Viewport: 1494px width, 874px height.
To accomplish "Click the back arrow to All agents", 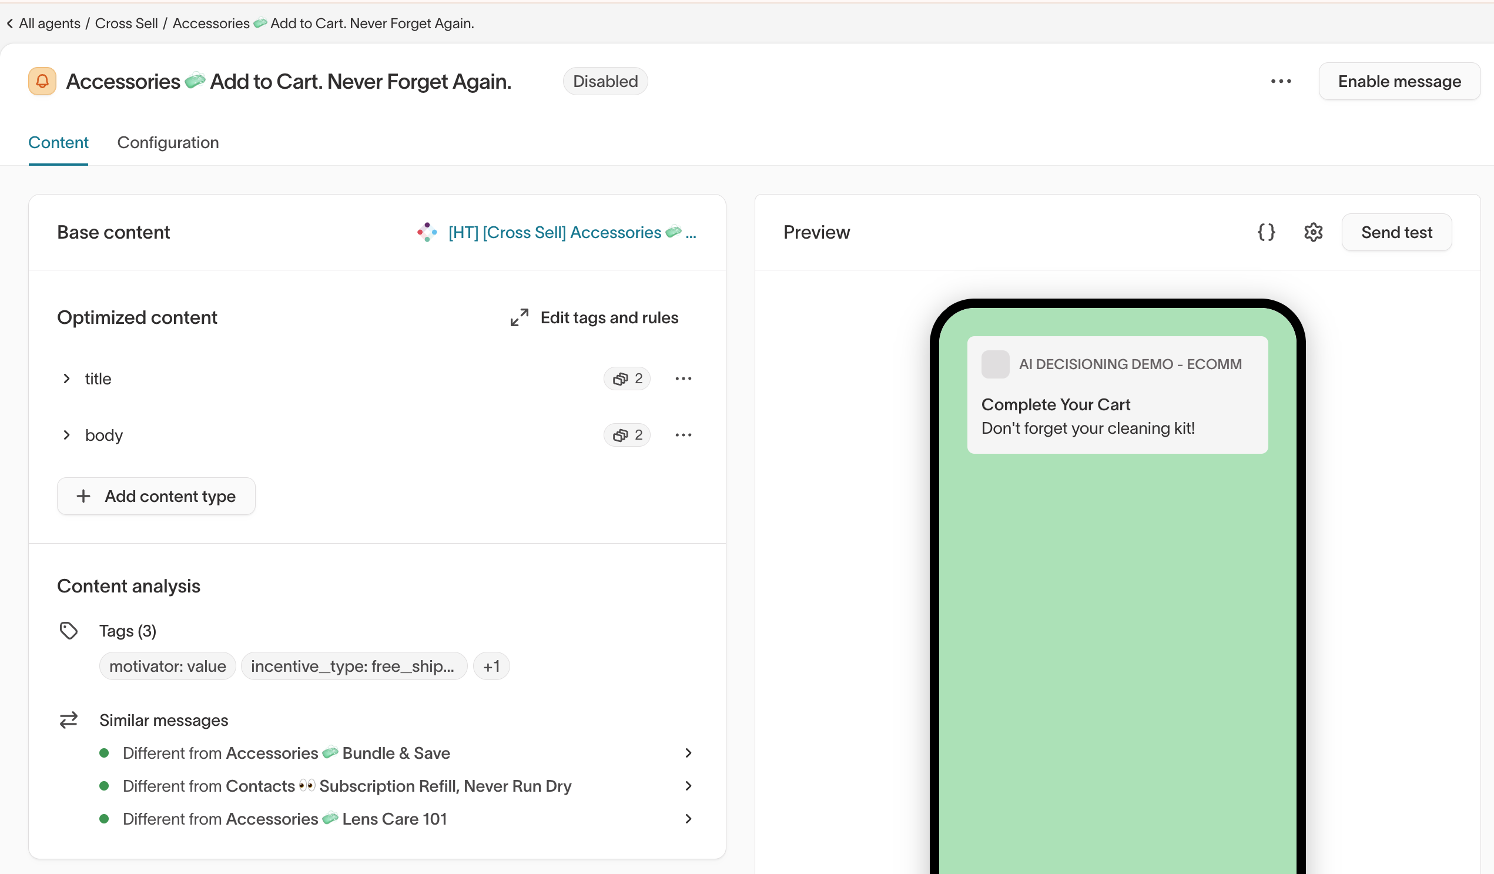I will [x=9, y=23].
